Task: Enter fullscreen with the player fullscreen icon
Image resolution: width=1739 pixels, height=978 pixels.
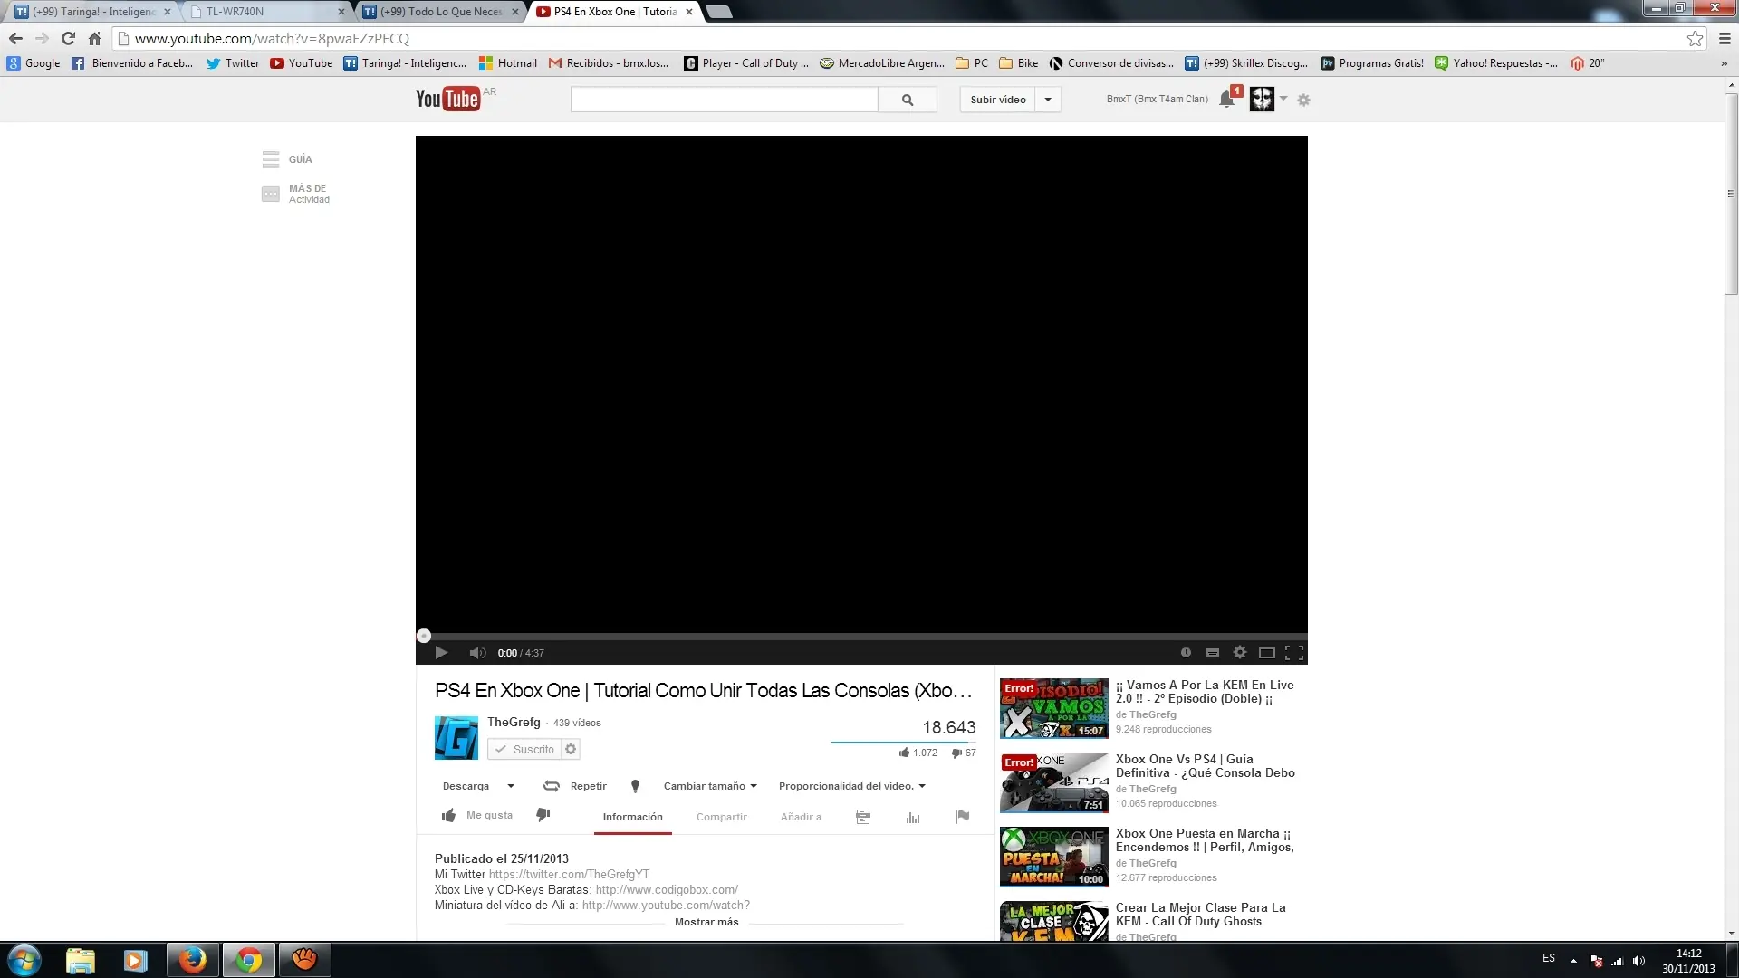Action: 1294,653
